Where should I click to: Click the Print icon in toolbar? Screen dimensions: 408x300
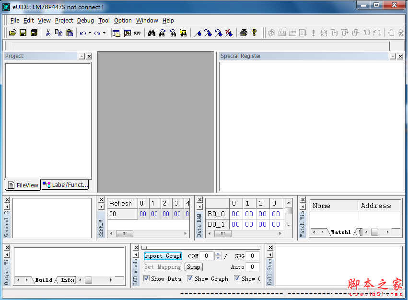pos(243,33)
